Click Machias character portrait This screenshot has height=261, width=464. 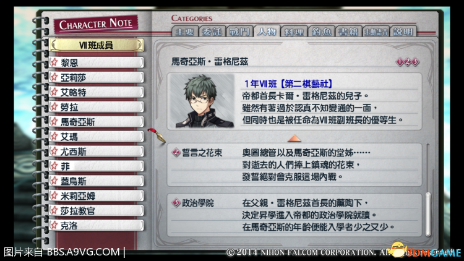202,101
